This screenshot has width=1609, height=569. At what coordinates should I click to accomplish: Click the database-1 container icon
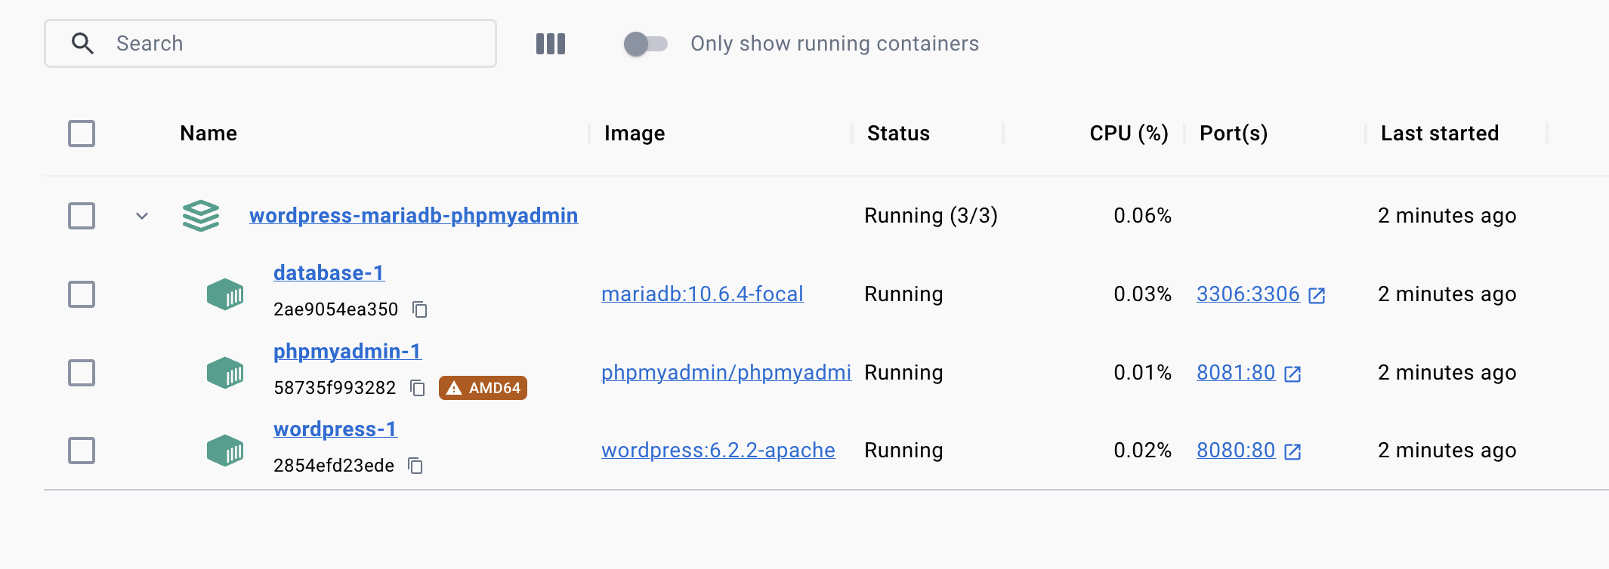pos(225,294)
